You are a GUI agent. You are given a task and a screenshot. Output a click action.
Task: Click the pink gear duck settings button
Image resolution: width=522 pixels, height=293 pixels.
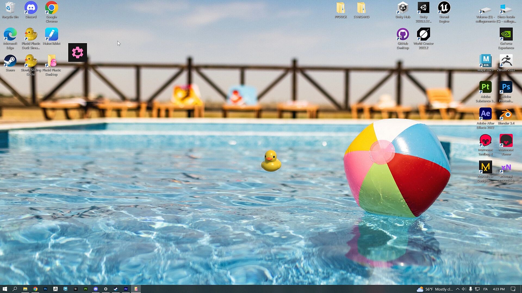click(77, 52)
